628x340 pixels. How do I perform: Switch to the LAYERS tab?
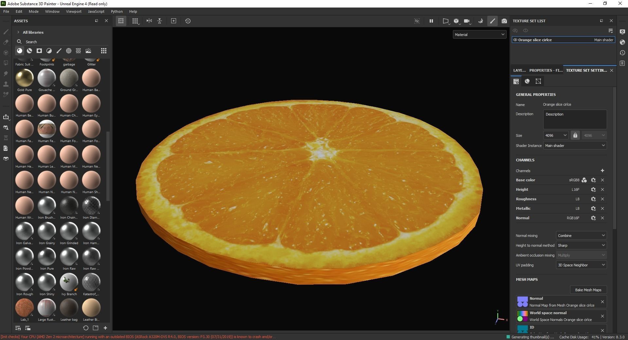click(519, 70)
